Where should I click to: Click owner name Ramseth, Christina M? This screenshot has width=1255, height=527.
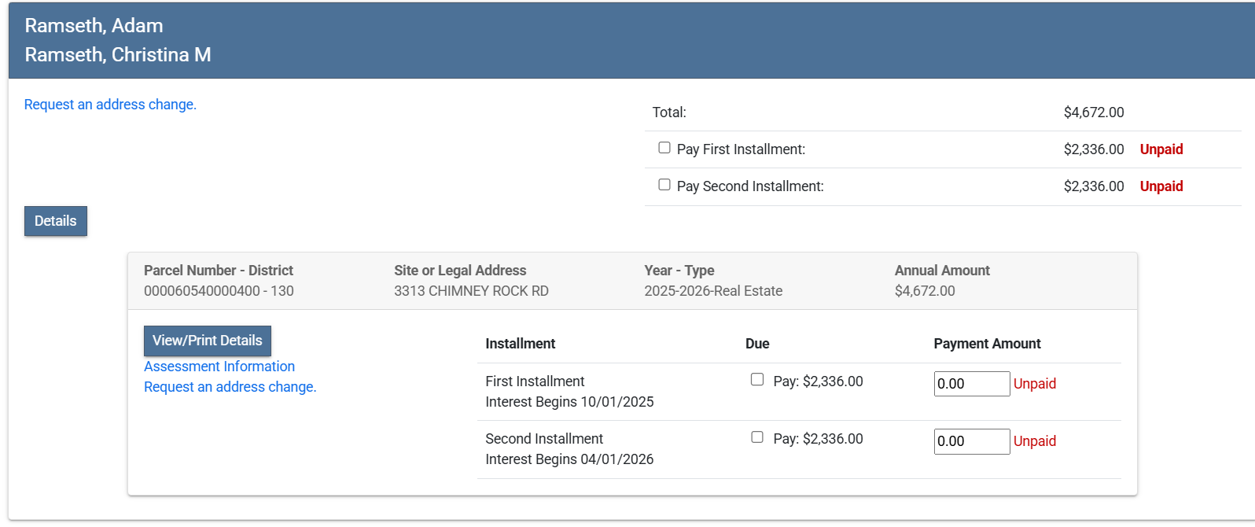pyautogui.click(x=118, y=55)
